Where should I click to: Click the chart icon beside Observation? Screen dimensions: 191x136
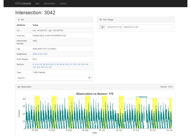click(19, 87)
